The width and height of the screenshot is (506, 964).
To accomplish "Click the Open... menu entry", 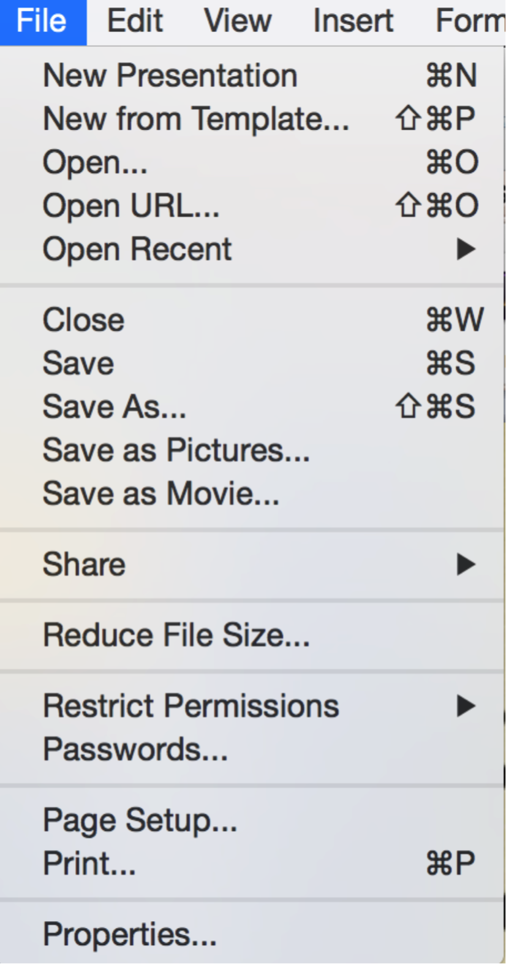I will click(x=95, y=162).
